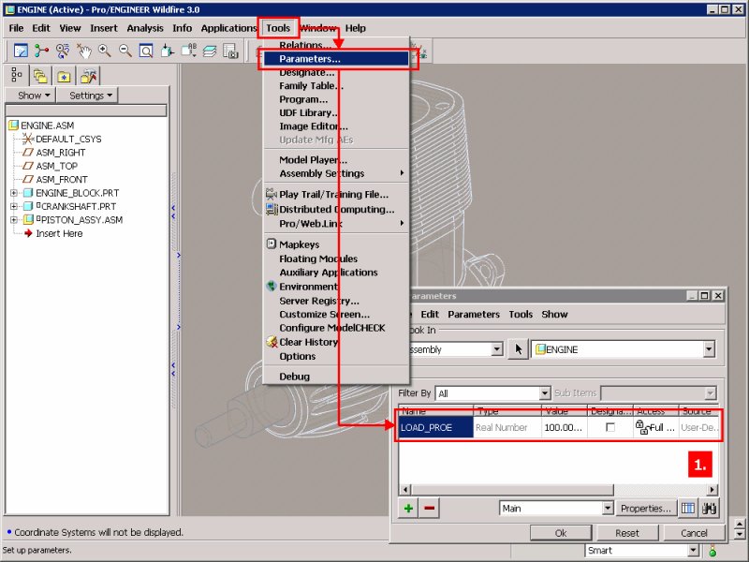This screenshot has height=562, width=749.
Task: Open the Main parameter set dropdown
Action: (608, 508)
